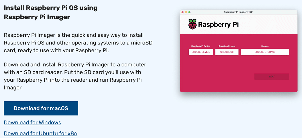
Task: Click the Imager title 'Raspberry Pi Imager v1.8.1'
Action: tap(239, 12)
